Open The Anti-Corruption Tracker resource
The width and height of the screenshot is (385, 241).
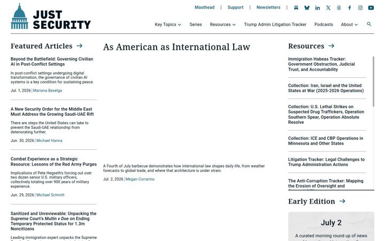326,184
